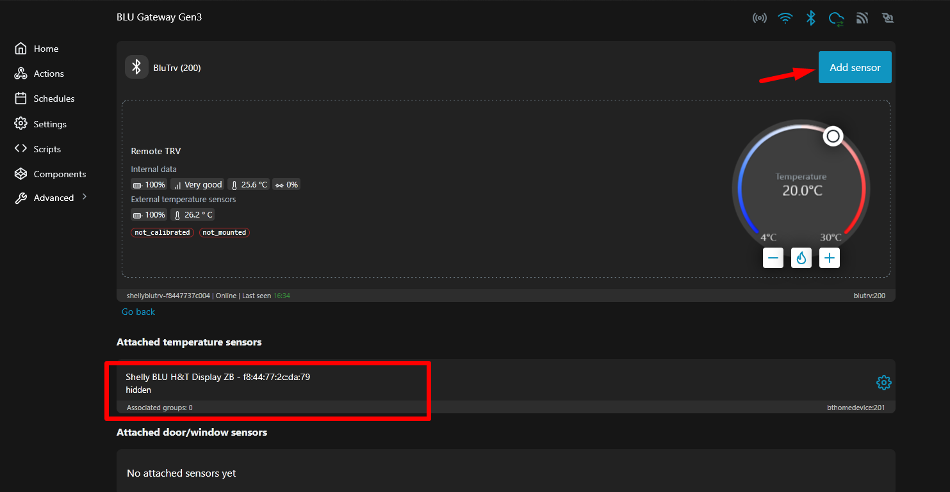Decrease target temperature with minus button
Screen dimensions: 950x492
pyautogui.click(x=773, y=258)
